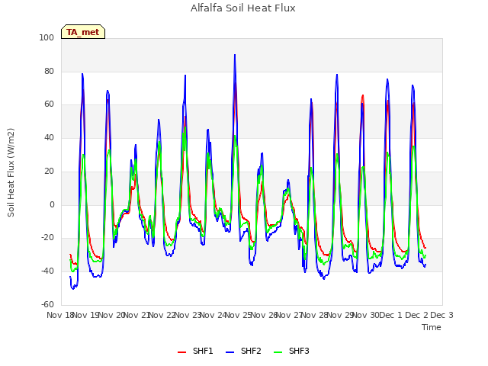Click the Nov 29 x-axis tick label

(x=340, y=315)
